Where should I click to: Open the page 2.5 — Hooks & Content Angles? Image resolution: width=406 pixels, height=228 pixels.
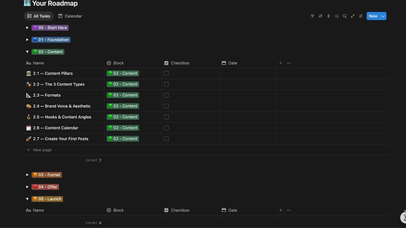coord(62,117)
